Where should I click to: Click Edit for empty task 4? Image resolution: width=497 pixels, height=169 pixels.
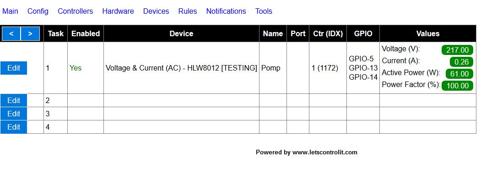click(x=14, y=127)
